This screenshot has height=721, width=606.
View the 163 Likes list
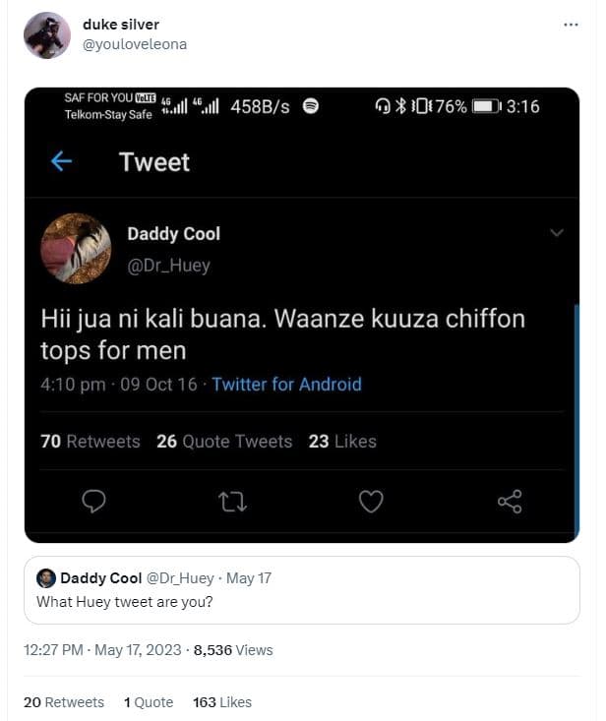point(222,702)
